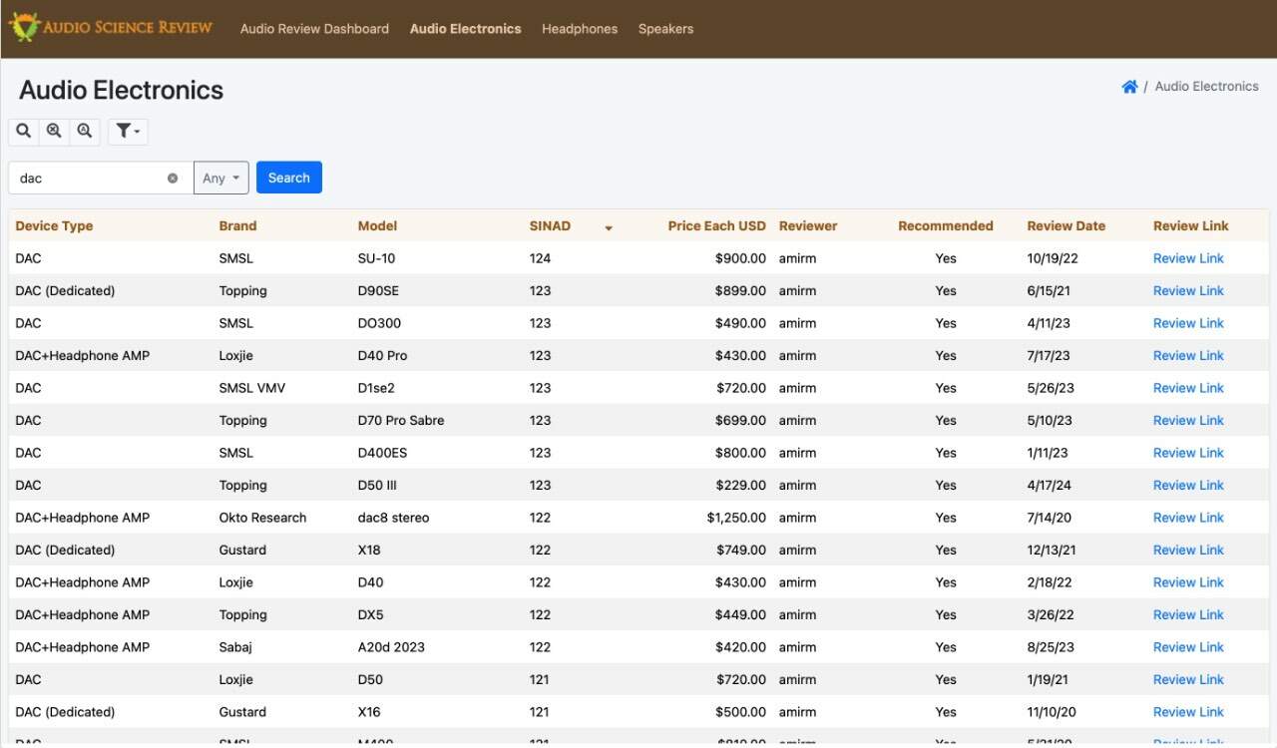The height and width of the screenshot is (748, 1277).
Task: Click the 10/19/22 review date
Action: 1053,258
